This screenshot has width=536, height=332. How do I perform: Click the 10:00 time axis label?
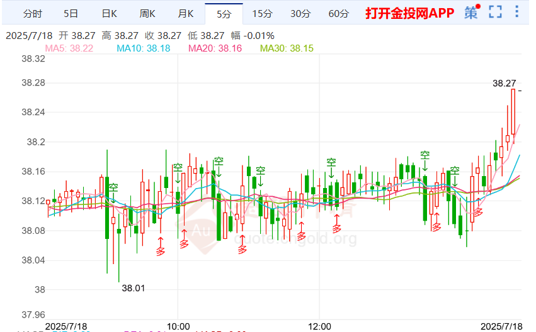click(178, 326)
